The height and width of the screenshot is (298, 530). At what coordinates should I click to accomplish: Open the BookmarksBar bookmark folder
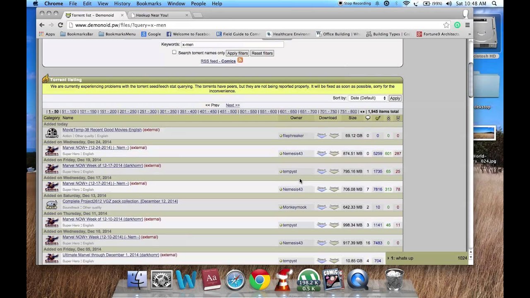[77, 34]
